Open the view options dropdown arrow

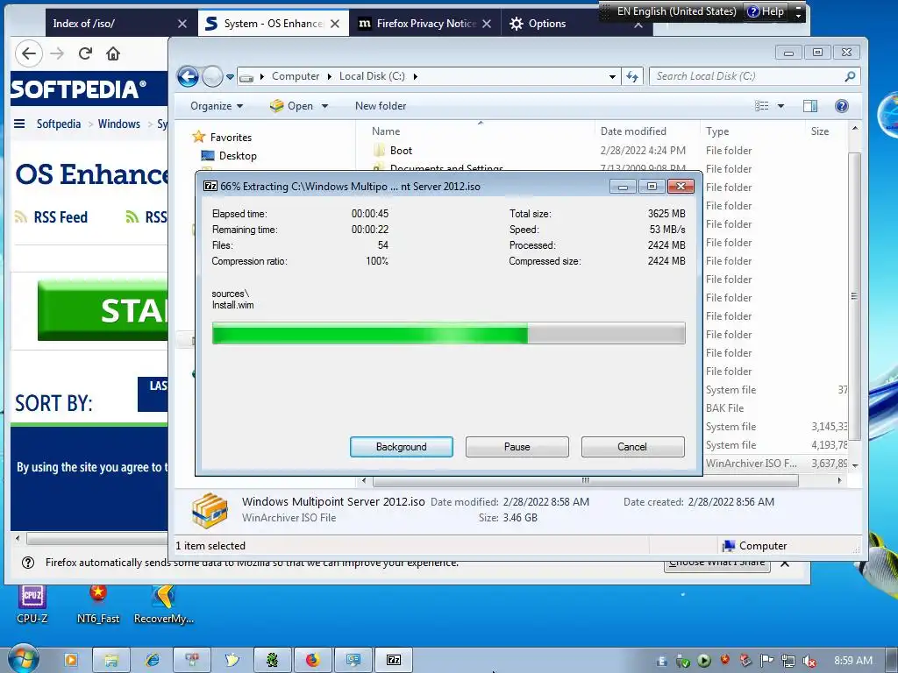pos(780,106)
